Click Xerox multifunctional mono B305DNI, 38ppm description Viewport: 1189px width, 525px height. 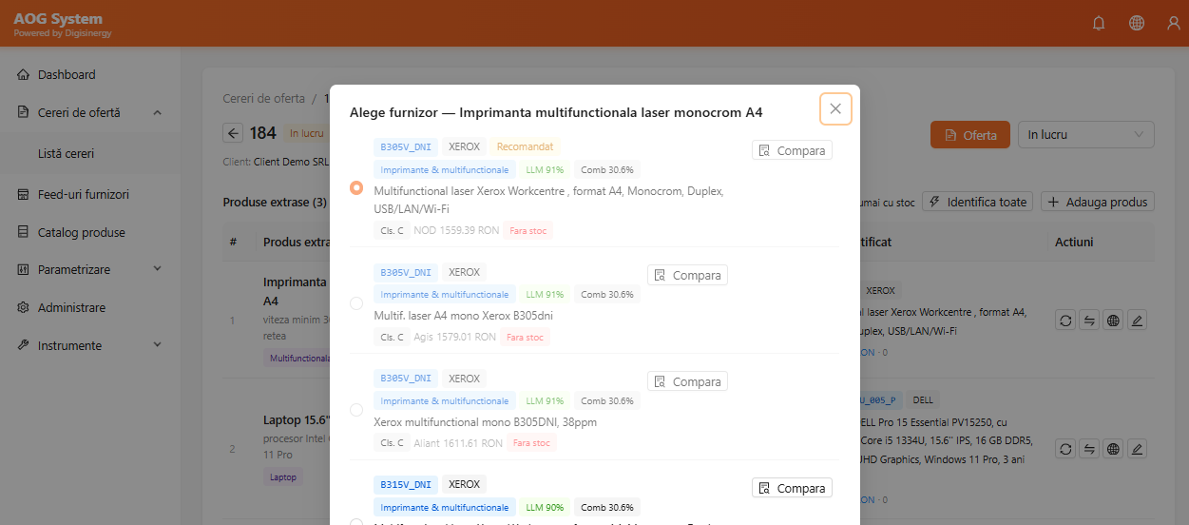pos(486,422)
